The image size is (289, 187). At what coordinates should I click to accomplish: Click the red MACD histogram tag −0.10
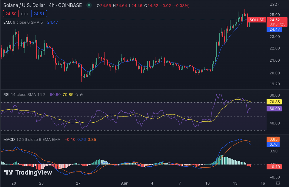pyautogui.click(x=274, y=167)
